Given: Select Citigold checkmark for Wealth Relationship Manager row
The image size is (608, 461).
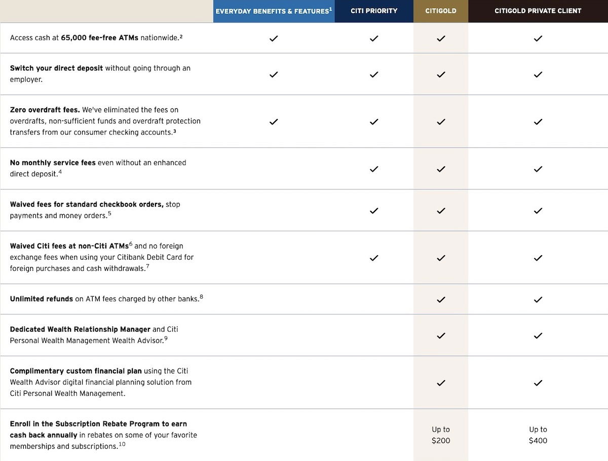Looking at the screenshot, I should tap(441, 336).
